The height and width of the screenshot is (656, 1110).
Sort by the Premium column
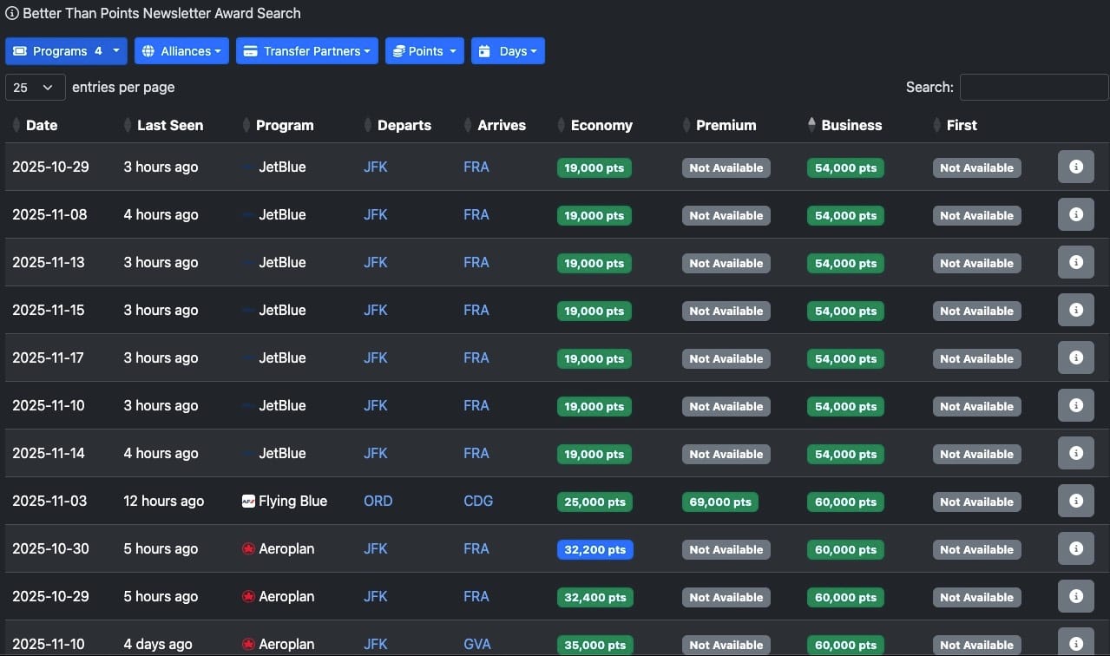click(x=726, y=125)
